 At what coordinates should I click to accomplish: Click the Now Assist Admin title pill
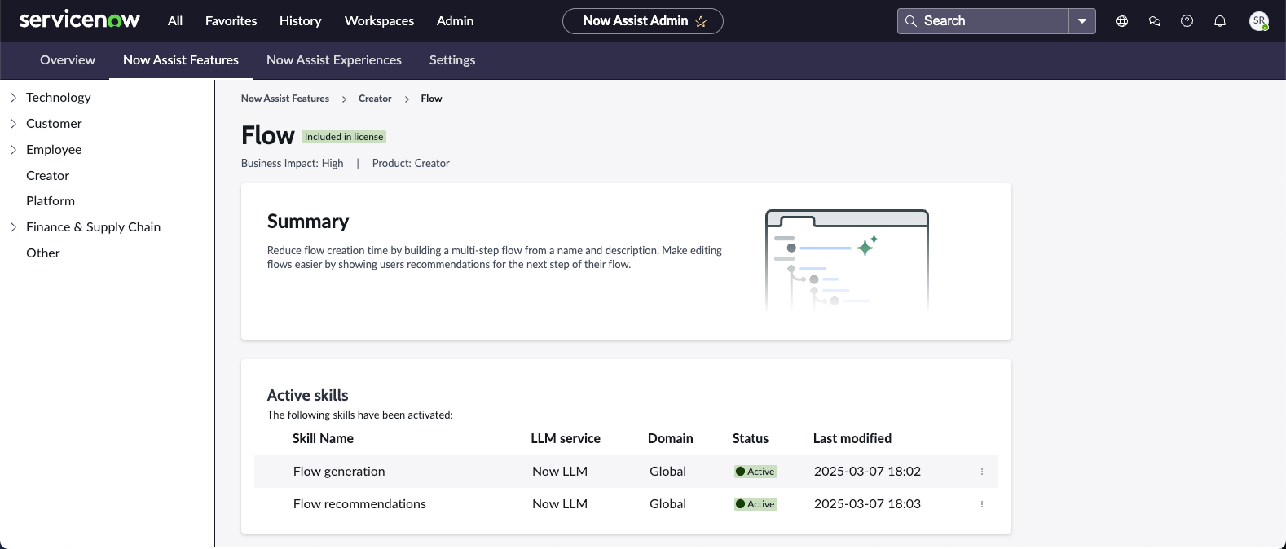[643, 21]
